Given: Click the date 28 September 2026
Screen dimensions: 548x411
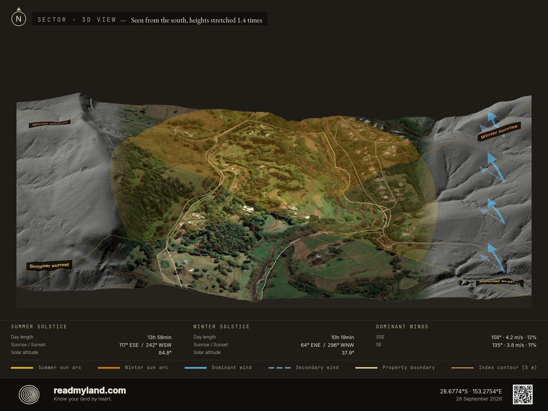Looking at the screenshot, I should point(479,399).
